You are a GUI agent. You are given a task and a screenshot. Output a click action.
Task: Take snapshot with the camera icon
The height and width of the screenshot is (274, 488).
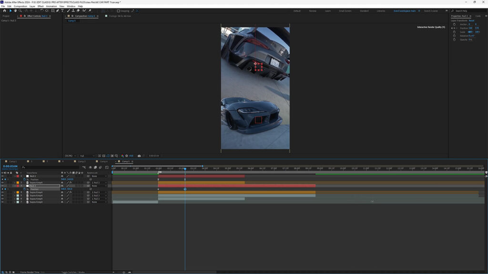click(139, 156)
